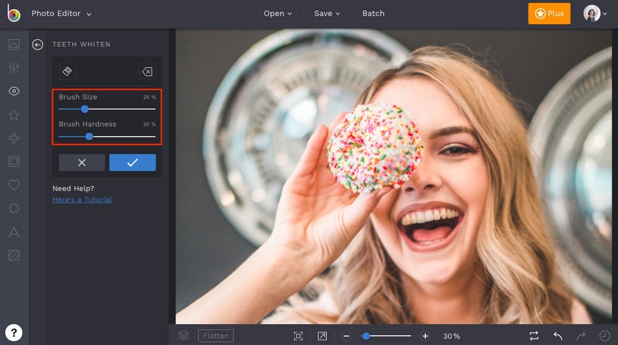Screen dimensions: 618x345
Task: Open the layers panel icon
Action: coord(184,336)
